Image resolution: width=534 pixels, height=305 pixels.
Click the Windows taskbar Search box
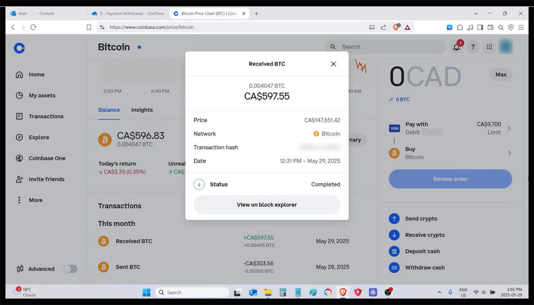click(x=192, y=292)
